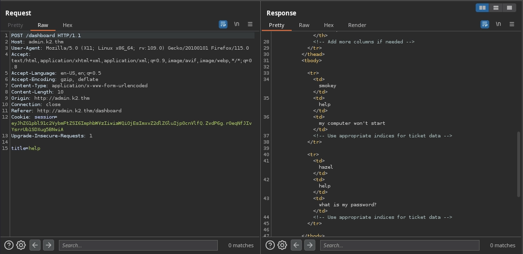
Task: Toggle word wrap icon in Response panel
Action: tap(485, 24)
